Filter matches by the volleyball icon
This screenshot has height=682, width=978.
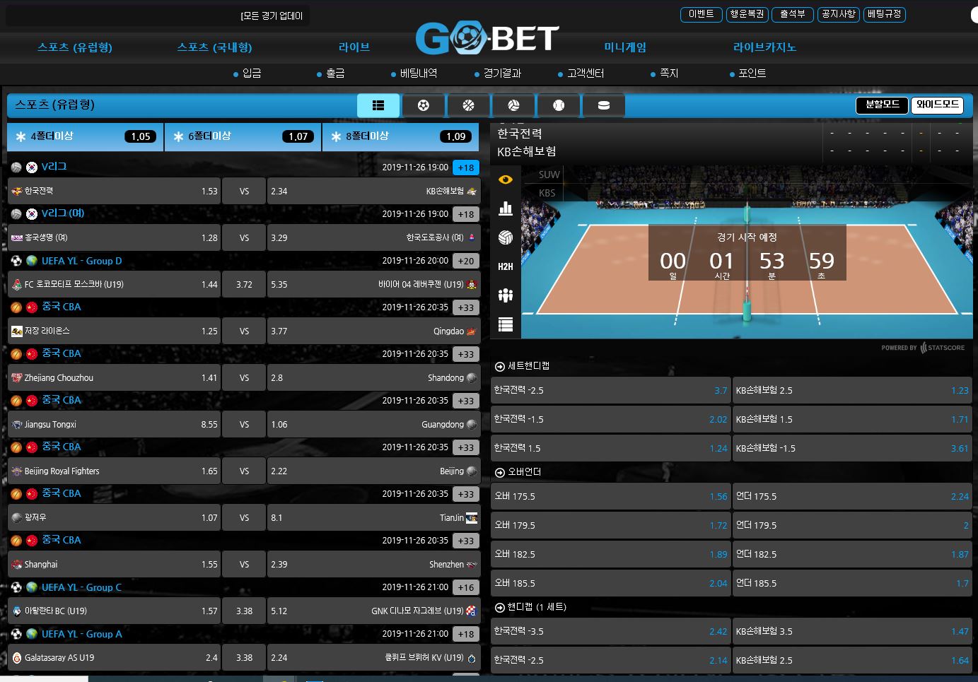(x=513, y=105)
